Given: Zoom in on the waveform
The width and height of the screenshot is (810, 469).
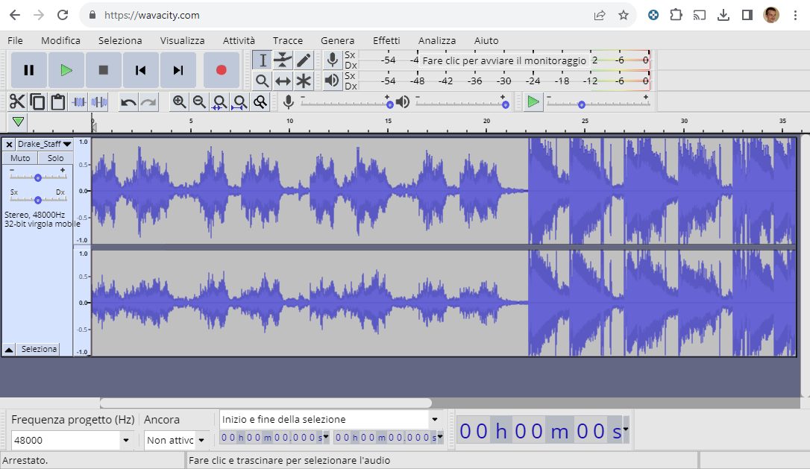Looking at the screenshot, I should pyautogui.click(x=179, y=101).
